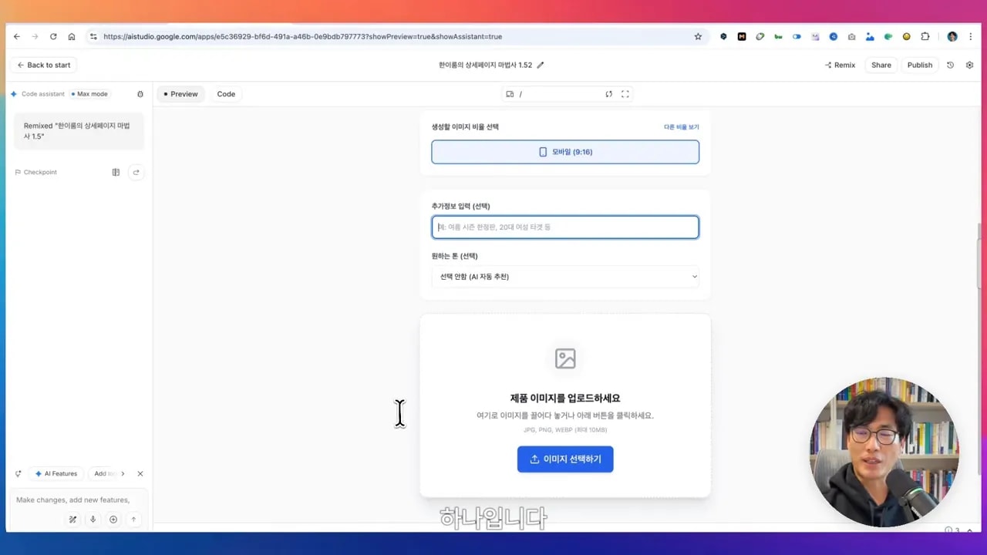Open the 다른 비율 보기 link
987x555 pixels.
[x=681, y=126]
